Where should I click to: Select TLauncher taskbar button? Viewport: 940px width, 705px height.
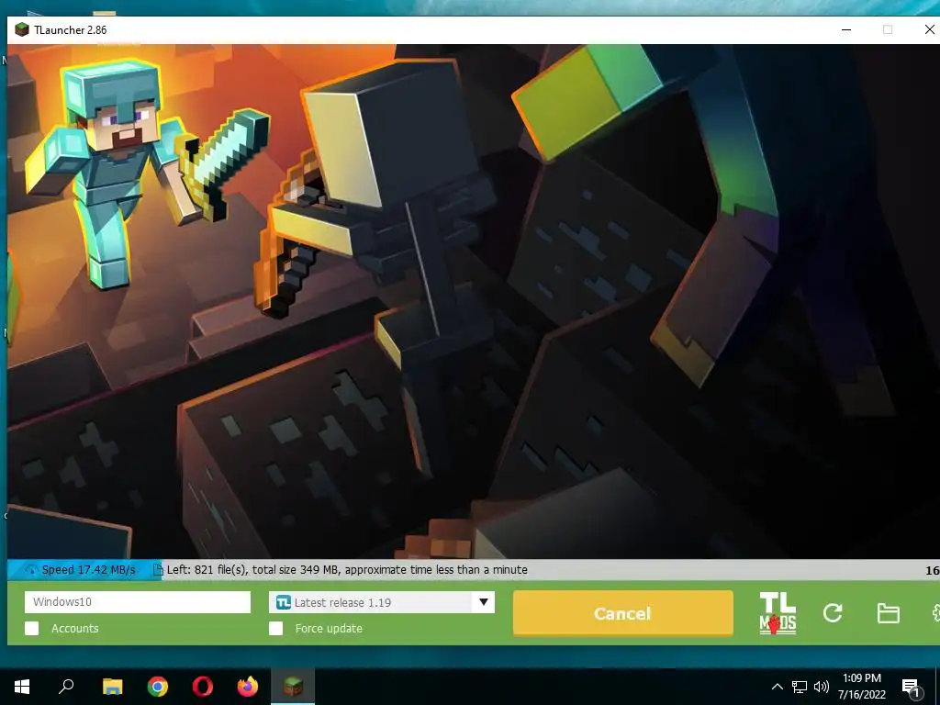click(x=293, y=686)
